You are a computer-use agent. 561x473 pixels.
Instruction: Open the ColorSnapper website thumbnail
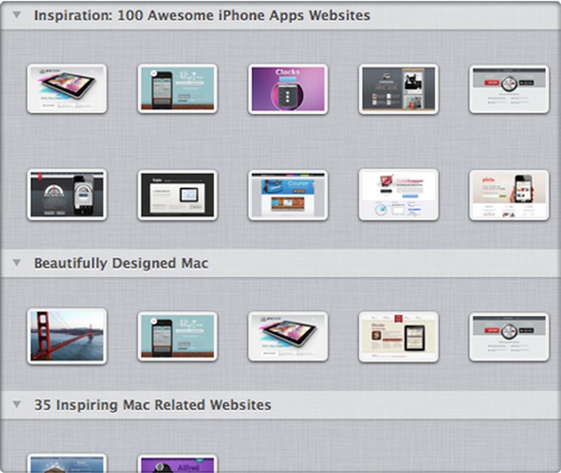[x=399, y=195]
